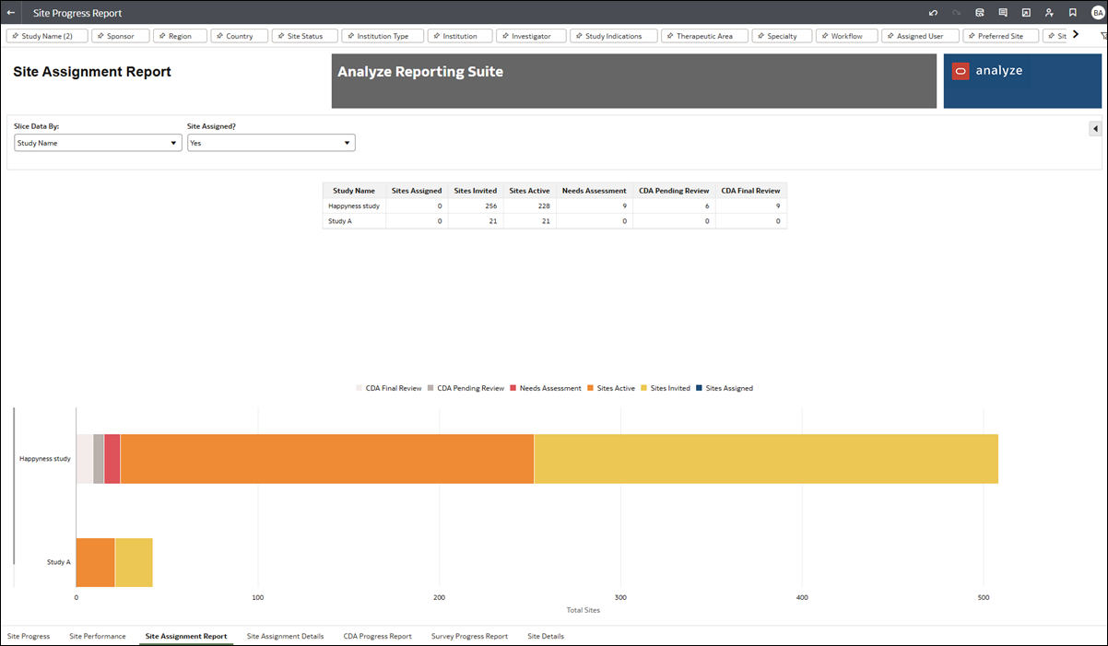
Task: Open the Institution Type filter
Action: pos(383,36)
